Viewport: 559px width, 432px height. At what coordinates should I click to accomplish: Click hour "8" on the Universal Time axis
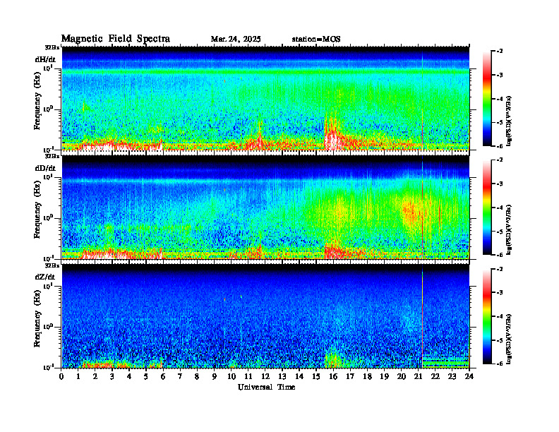click(197, 377)
